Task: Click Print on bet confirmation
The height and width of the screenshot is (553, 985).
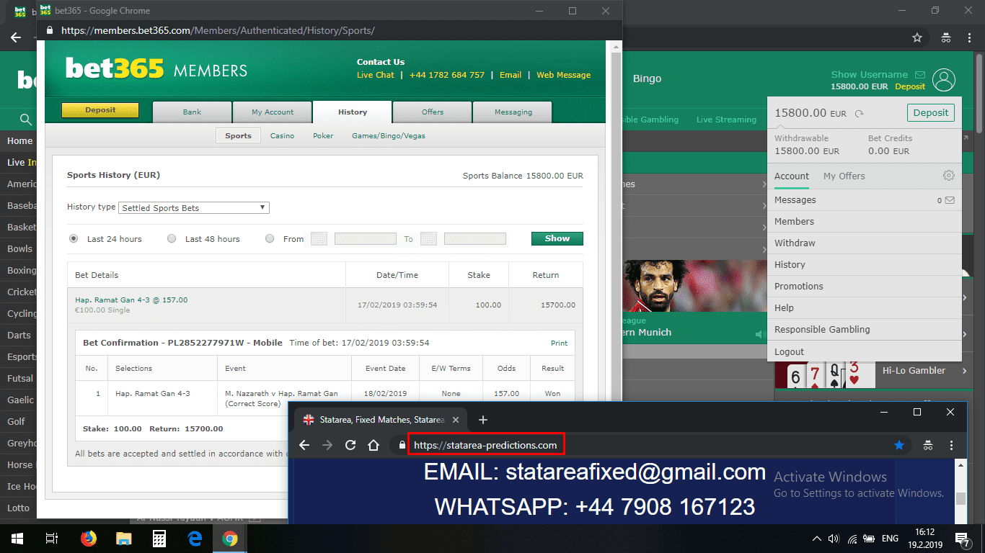Action: tap(559, 343)
